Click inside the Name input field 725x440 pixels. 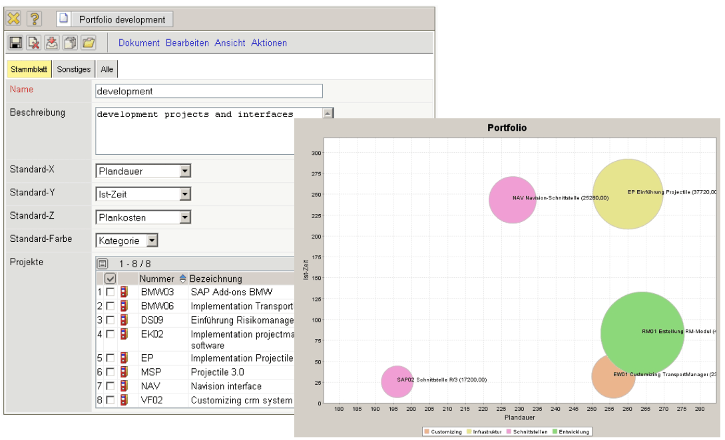(209, 91)
